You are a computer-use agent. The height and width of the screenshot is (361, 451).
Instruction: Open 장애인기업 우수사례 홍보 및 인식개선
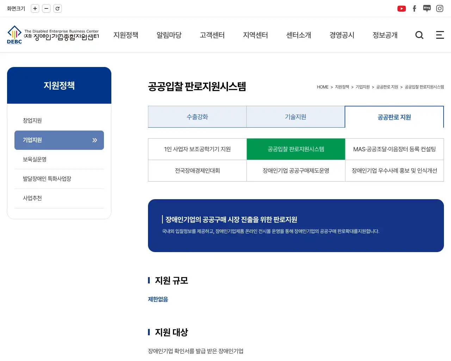tap(395, 171)
